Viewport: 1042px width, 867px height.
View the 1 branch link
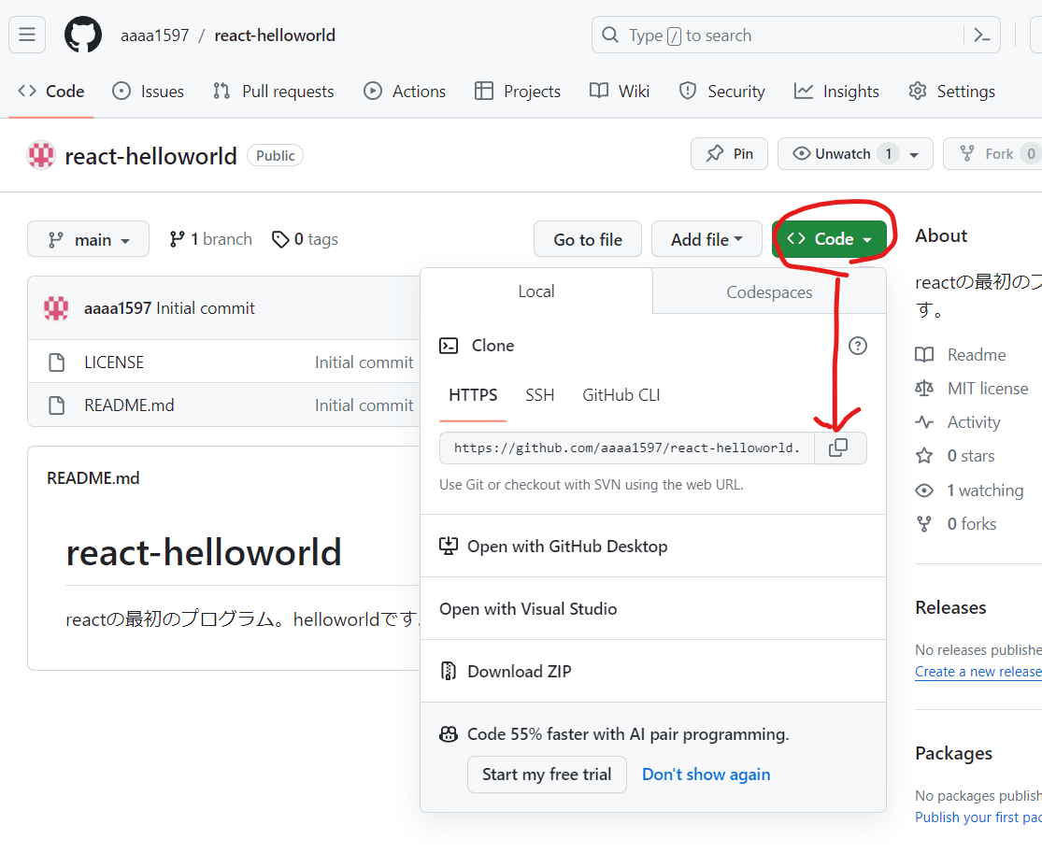point(210,239)
